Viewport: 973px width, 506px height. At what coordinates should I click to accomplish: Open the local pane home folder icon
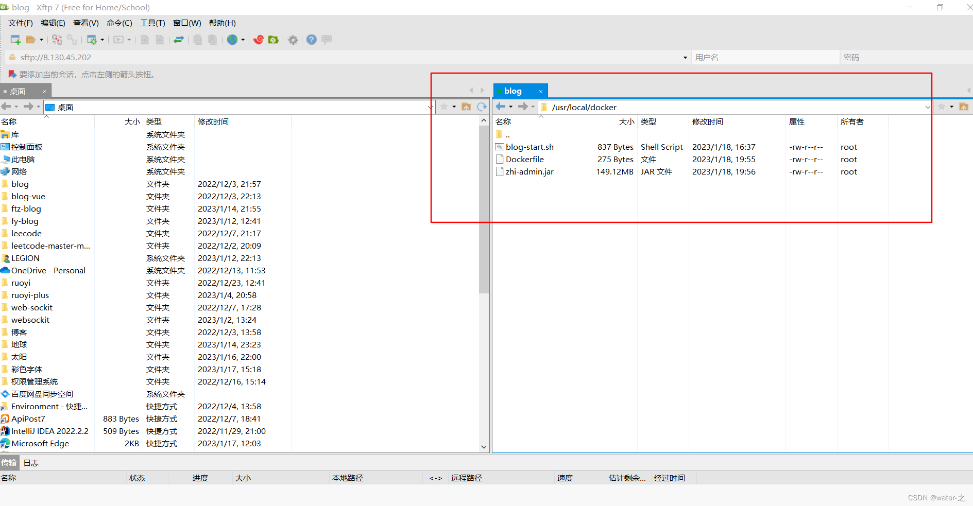[466, 107]
